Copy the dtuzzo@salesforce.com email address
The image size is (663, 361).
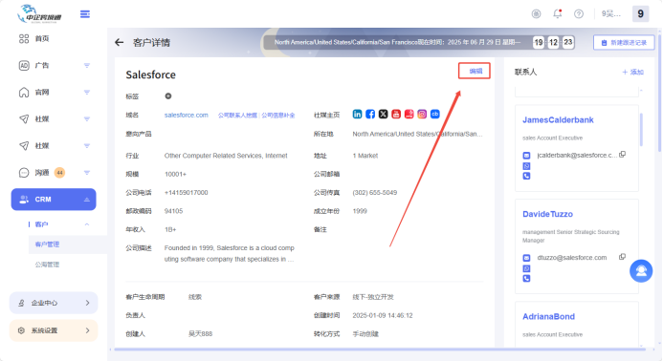(622, 257)
